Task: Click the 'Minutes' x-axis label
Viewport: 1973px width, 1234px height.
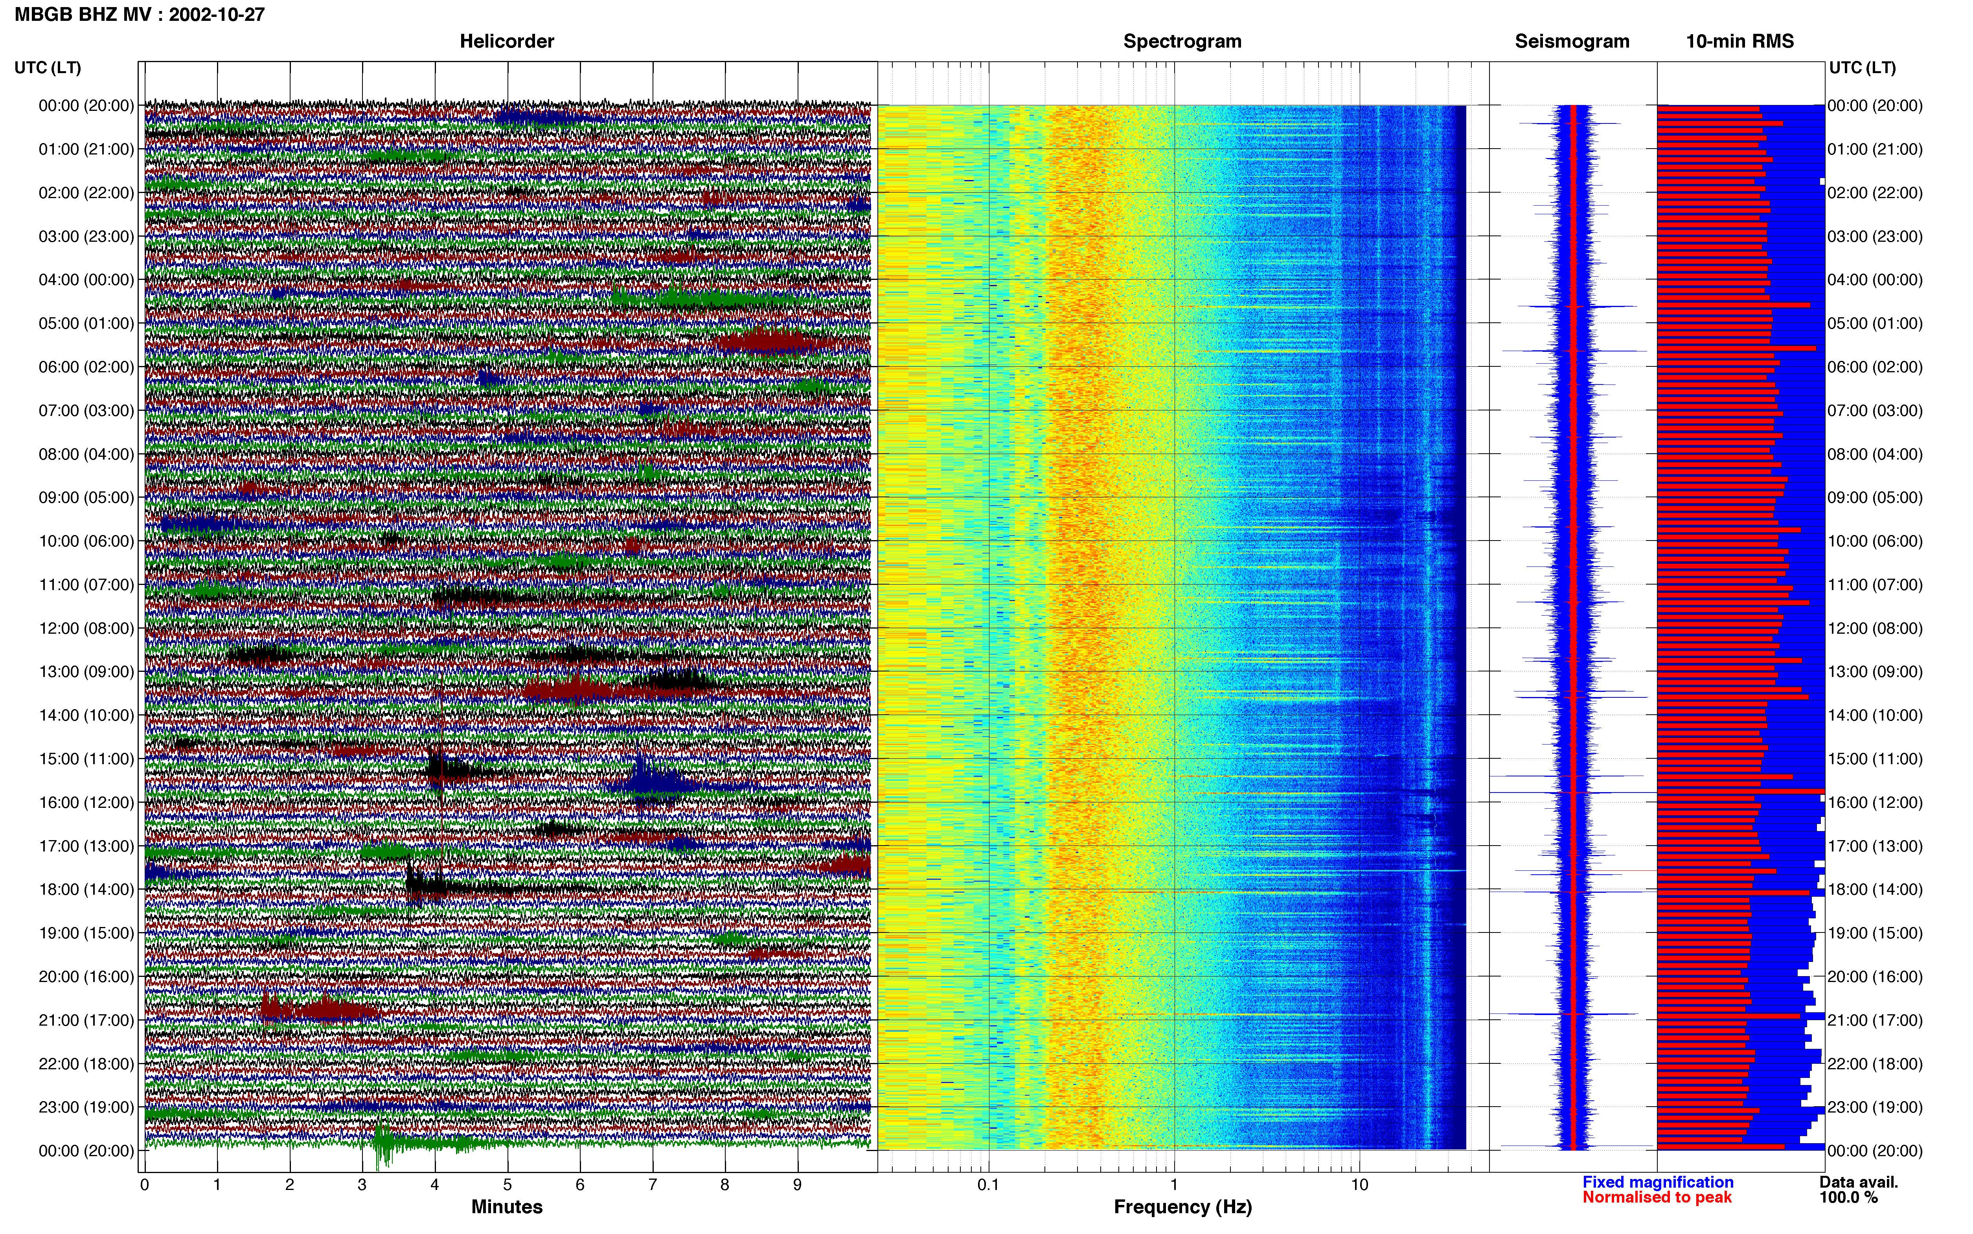Action: click(507, 1207)
